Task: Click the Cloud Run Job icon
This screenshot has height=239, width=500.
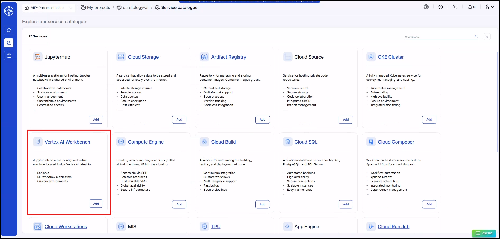Action: (x=371, y=226)
